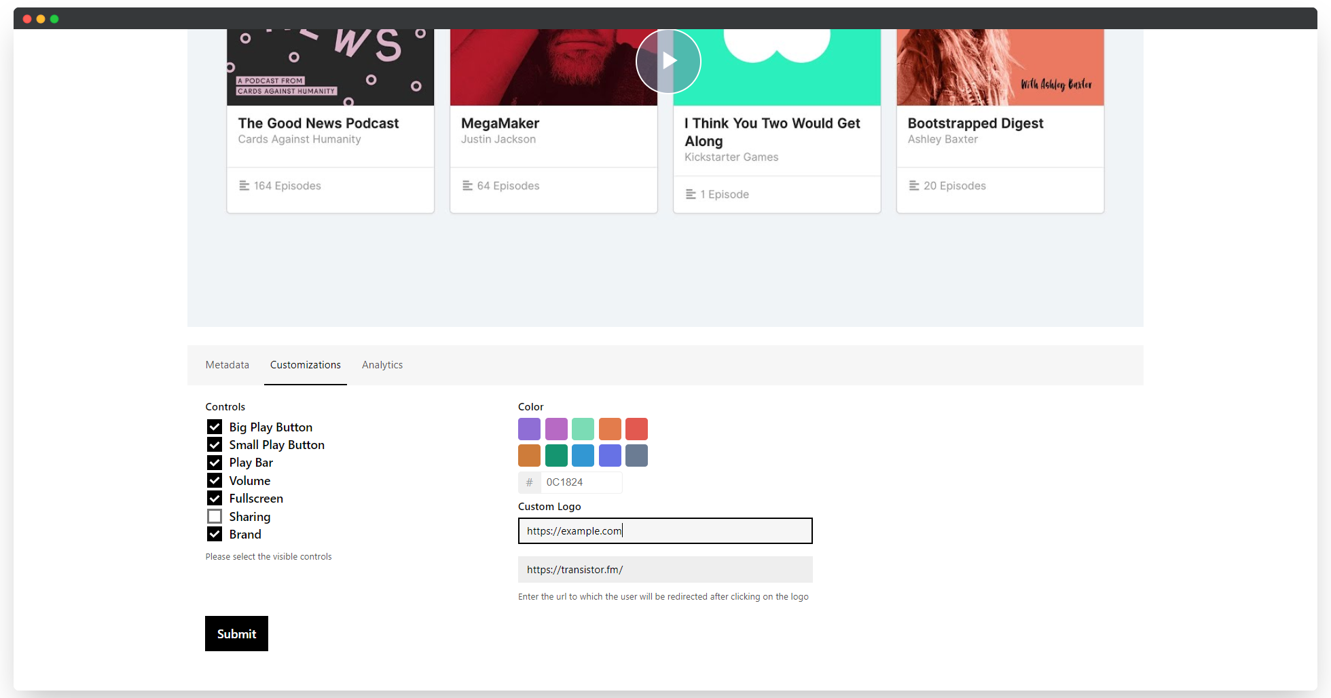This screenshot has height=698, width=1331.
Task: Click the Cards Against Humanity author text
Action: pyautogui.click(x=299, y=139)
